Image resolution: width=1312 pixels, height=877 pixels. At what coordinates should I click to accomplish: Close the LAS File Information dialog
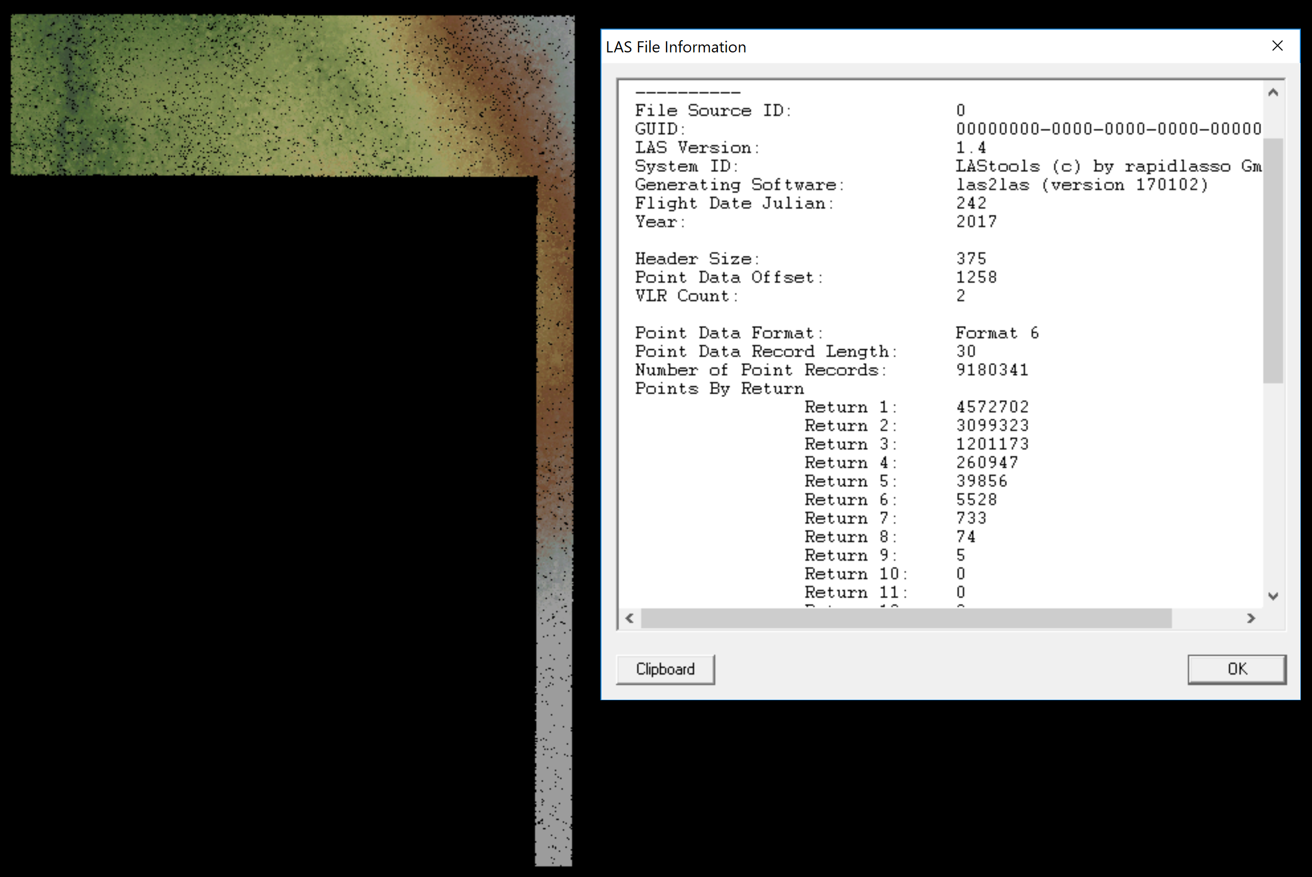pyautogui.click(x=1277, y=46)
